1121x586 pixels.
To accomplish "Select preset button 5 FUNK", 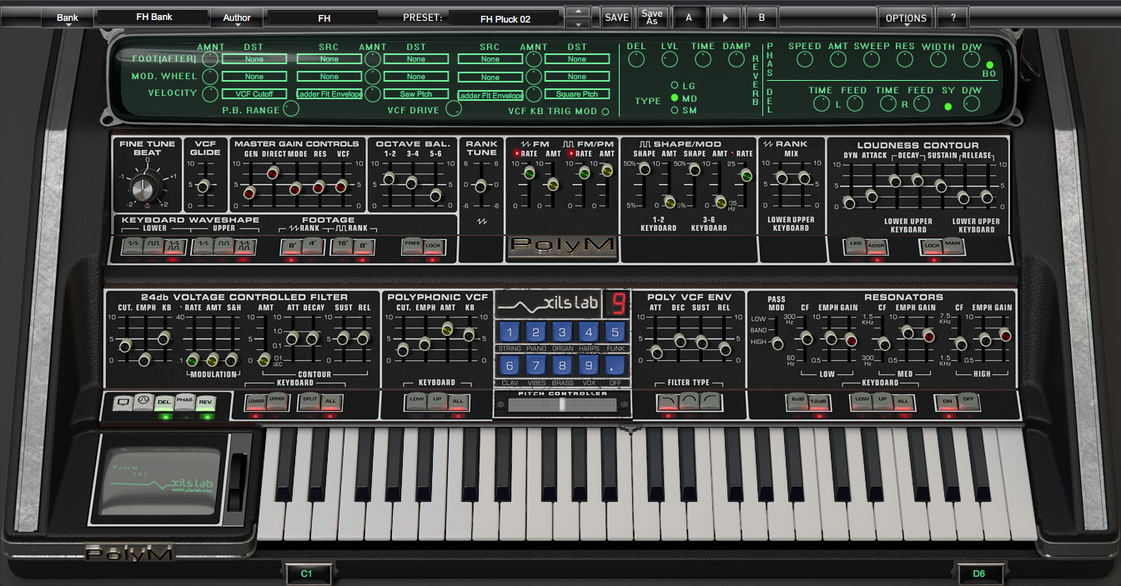I will tap(615, 332).
